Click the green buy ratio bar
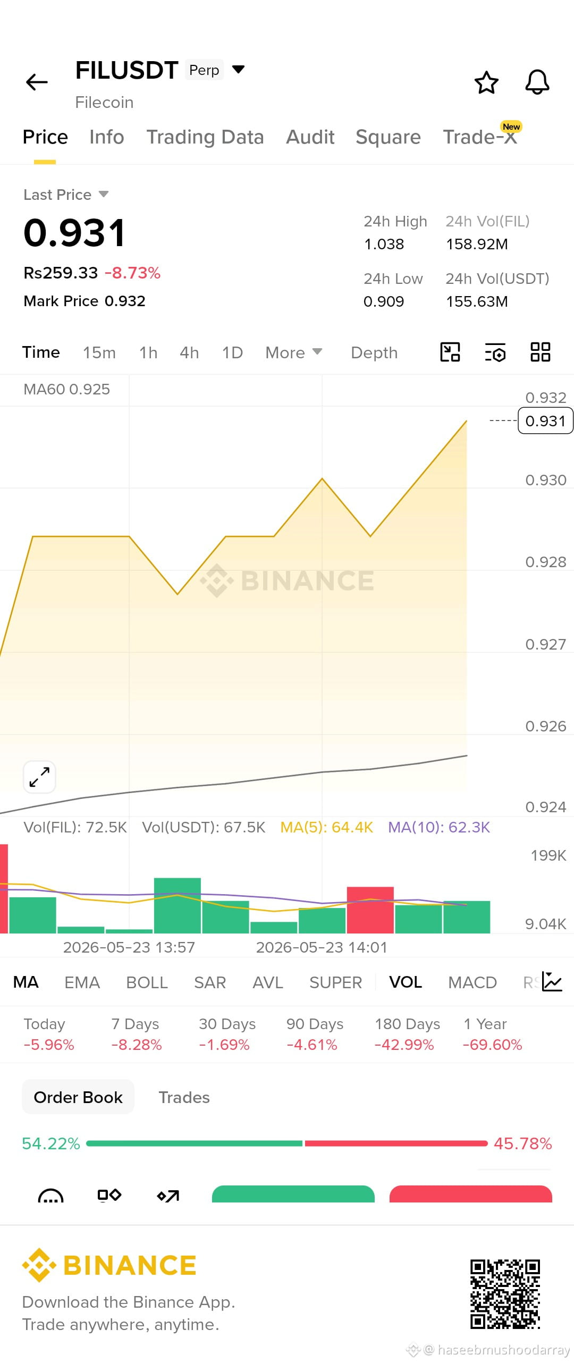Image resolution: width=574 pixels, height=1363 pixels. (194, 1143)
